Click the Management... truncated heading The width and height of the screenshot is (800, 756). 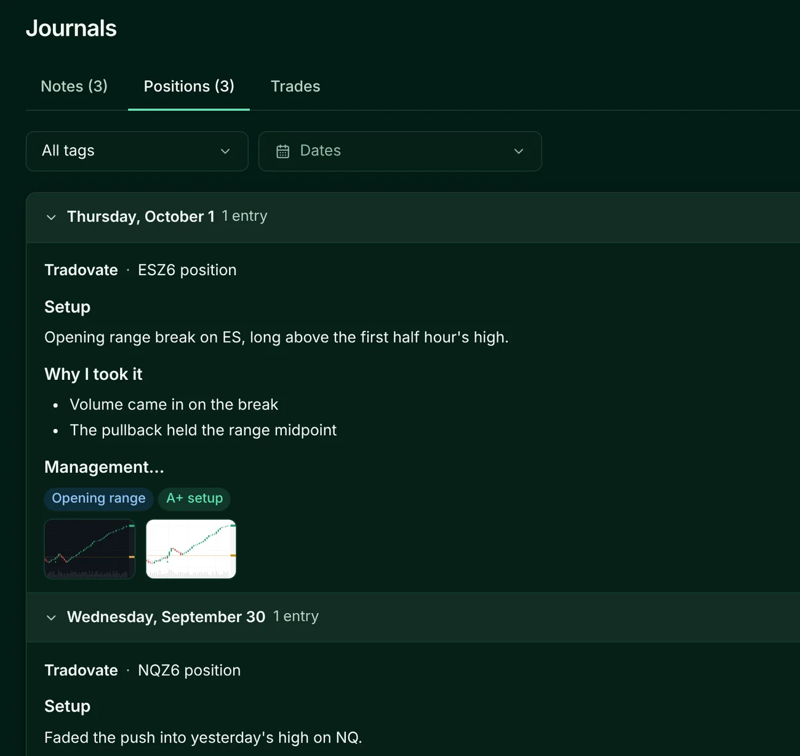104,467
